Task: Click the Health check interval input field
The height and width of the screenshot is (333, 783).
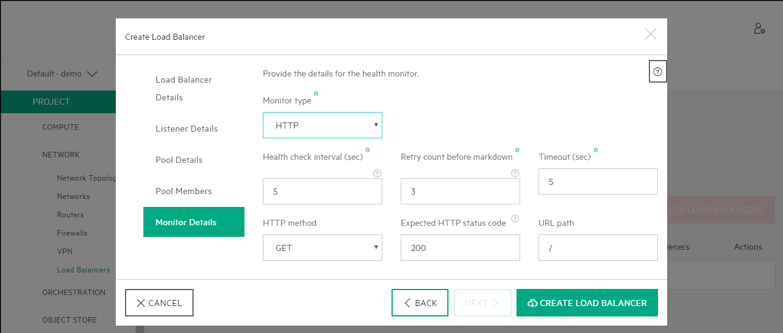Action: (322, 192)
